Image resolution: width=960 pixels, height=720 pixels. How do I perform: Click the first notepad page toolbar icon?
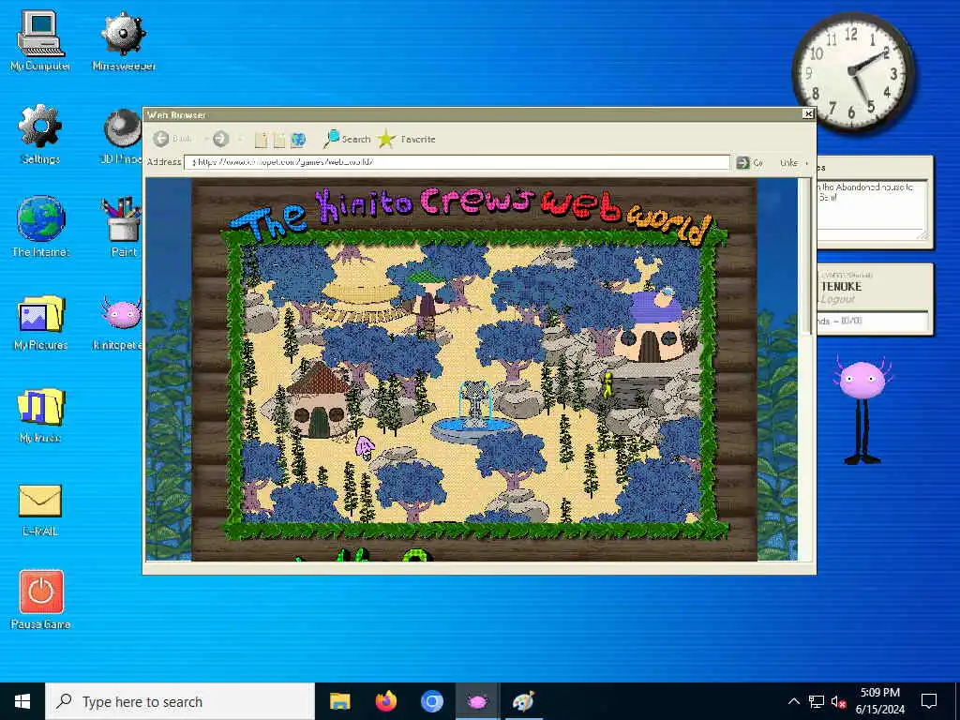point(261,140)
